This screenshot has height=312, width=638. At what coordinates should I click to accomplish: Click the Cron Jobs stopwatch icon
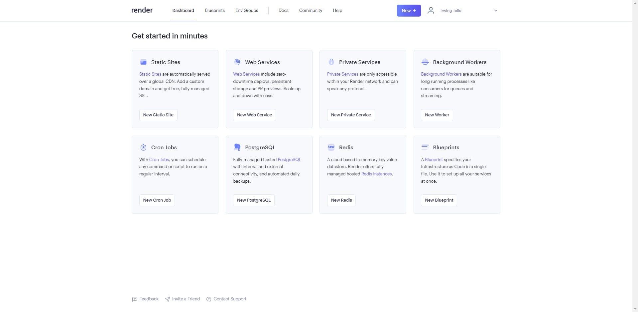coord(143,147)
